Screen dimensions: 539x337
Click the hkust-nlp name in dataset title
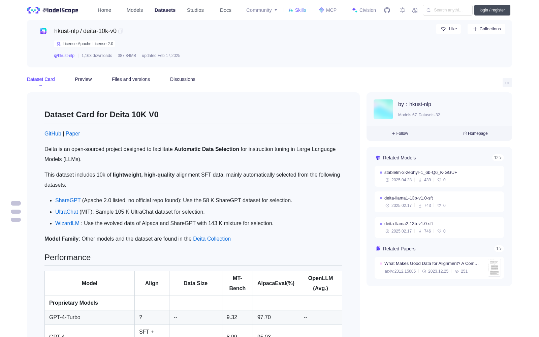(x=66, y=31)
